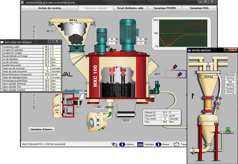Click the green valve indicator on additives hopper
The height and width of the screenshot is (164, 238).
point(228,128)
